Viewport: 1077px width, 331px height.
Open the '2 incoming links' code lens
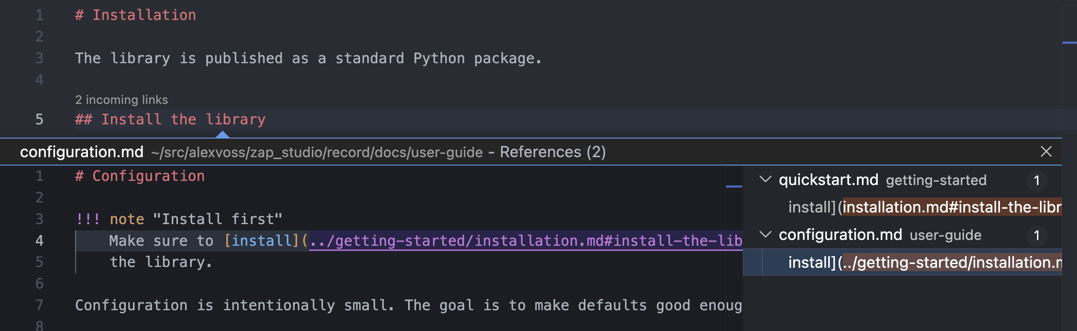click(121, 100)
